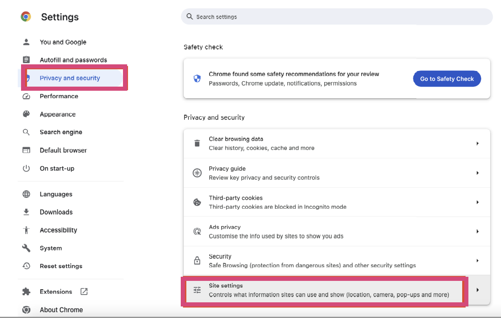The image size is (501, 318).
Task: Open the Site settings row
Action: (337, 290)
